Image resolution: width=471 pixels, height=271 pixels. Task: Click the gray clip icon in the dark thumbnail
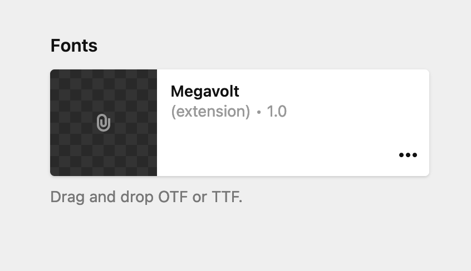pos(104,123)
